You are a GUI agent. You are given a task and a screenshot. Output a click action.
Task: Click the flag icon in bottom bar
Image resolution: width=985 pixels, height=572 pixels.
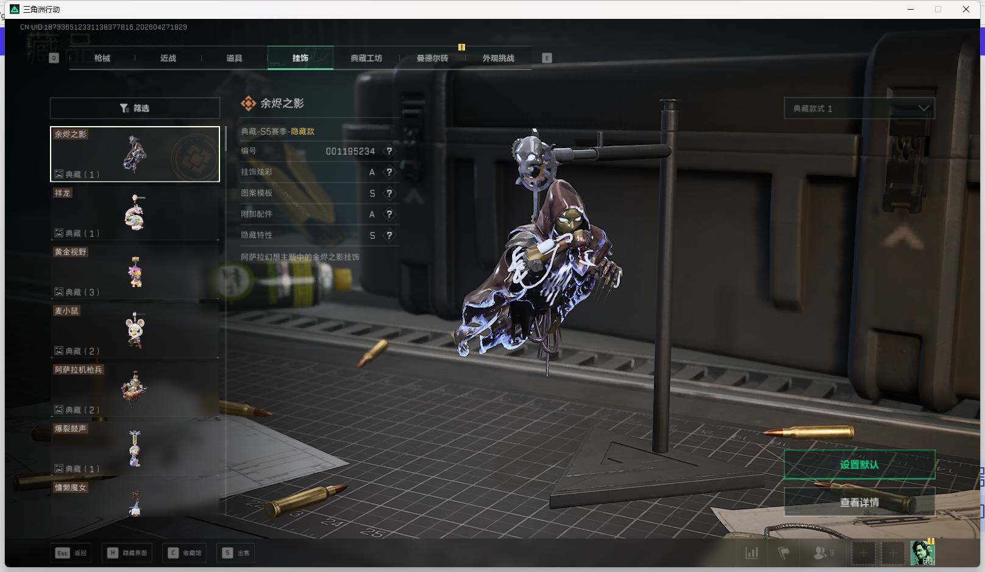[x=783, y=553]
